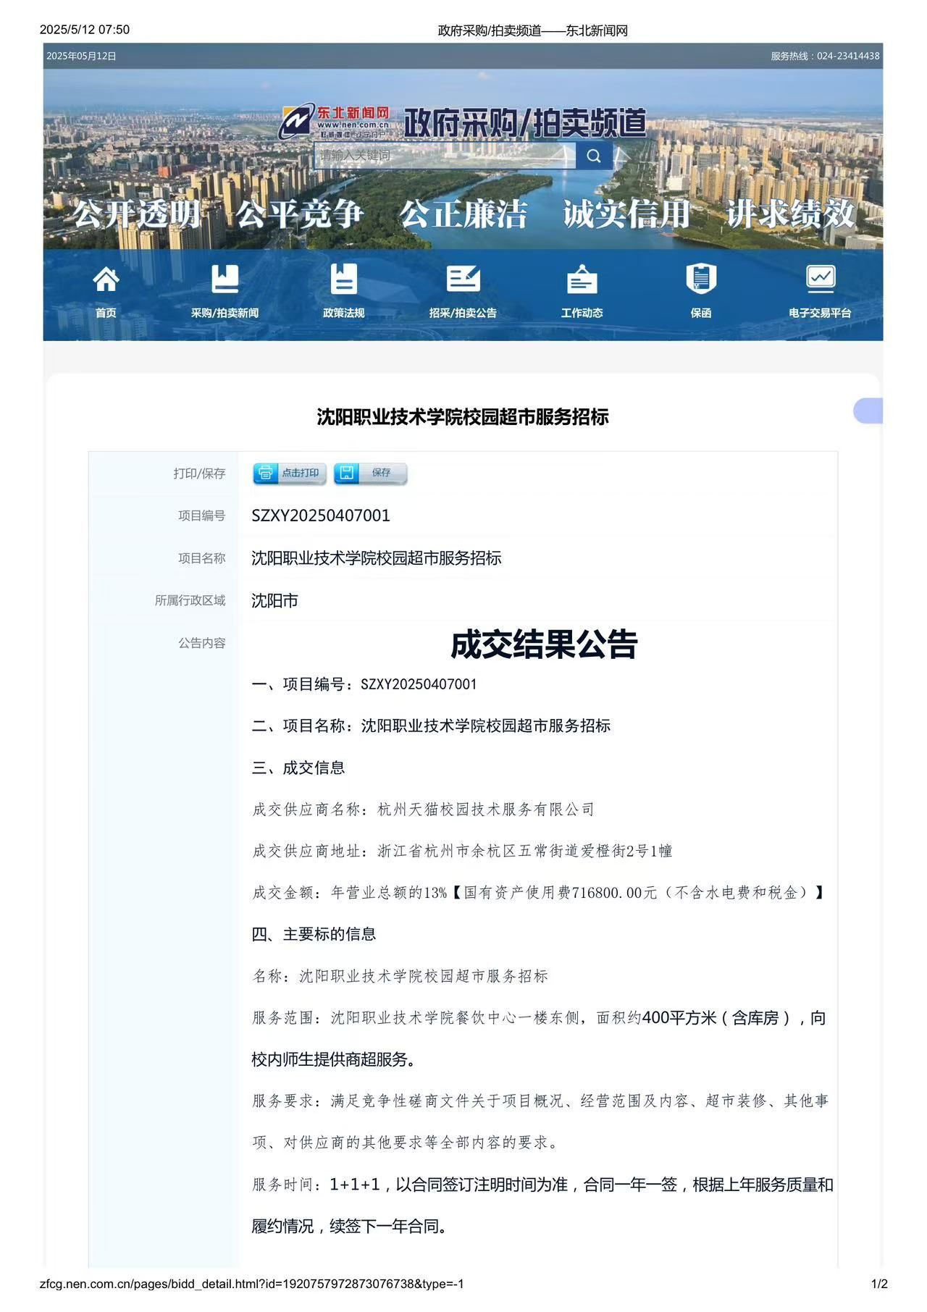This screenshot has width=927, height=1312.
Task: Click the project number SZXY20250407001 value
Action: coord(321,516)
